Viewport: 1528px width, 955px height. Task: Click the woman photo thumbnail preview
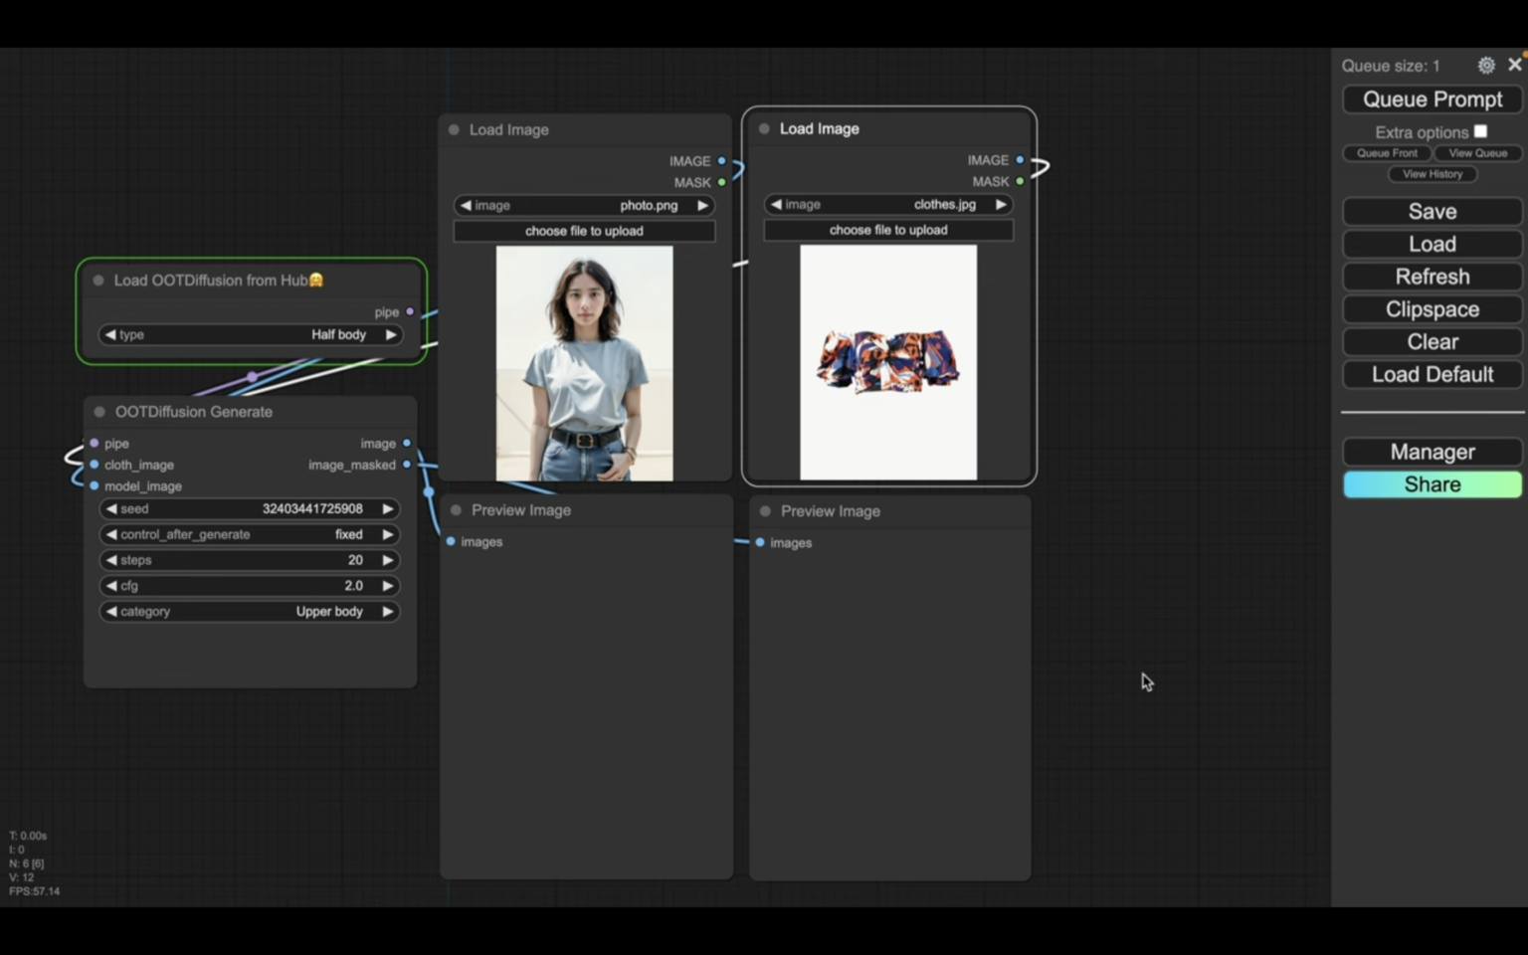584,363
